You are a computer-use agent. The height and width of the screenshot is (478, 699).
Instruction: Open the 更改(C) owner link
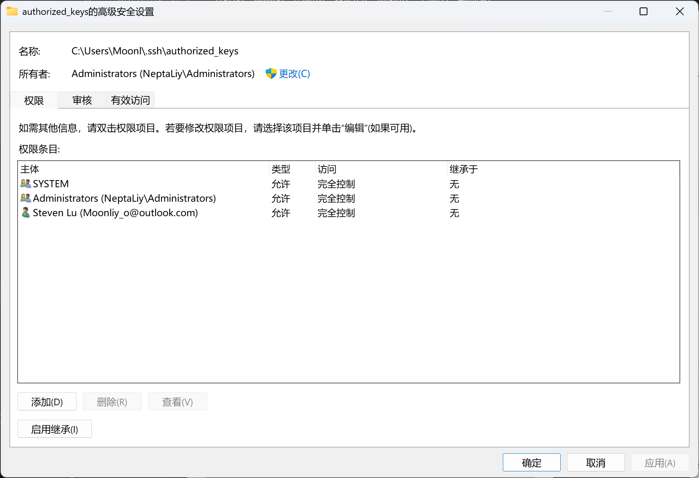294,74
